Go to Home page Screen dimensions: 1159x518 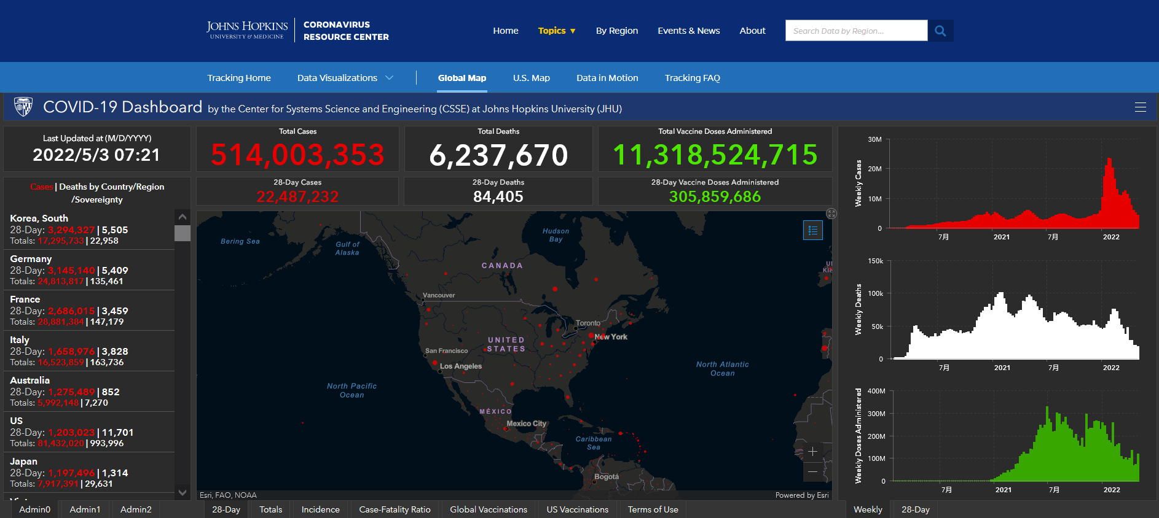click(506, 31)
